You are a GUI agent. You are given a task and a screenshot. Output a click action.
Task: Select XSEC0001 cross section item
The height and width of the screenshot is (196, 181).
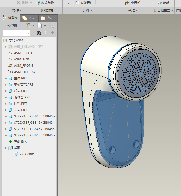[x=27, y=154]
